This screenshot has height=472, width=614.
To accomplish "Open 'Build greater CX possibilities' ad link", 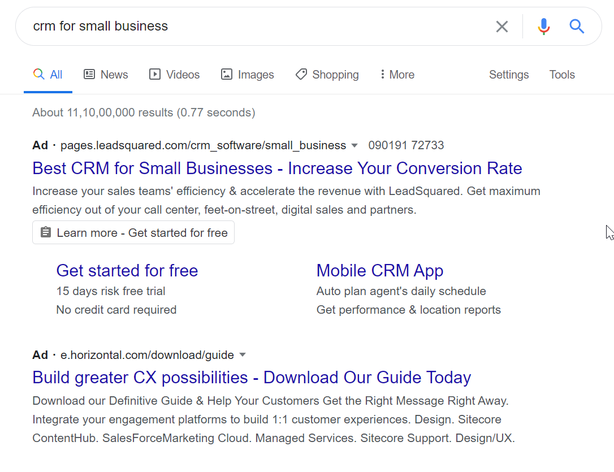I will (x=252, y=378).
